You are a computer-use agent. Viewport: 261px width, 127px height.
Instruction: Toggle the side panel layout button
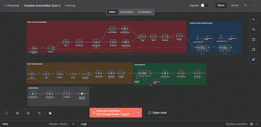pyautogui.click(x=253, y=50)
